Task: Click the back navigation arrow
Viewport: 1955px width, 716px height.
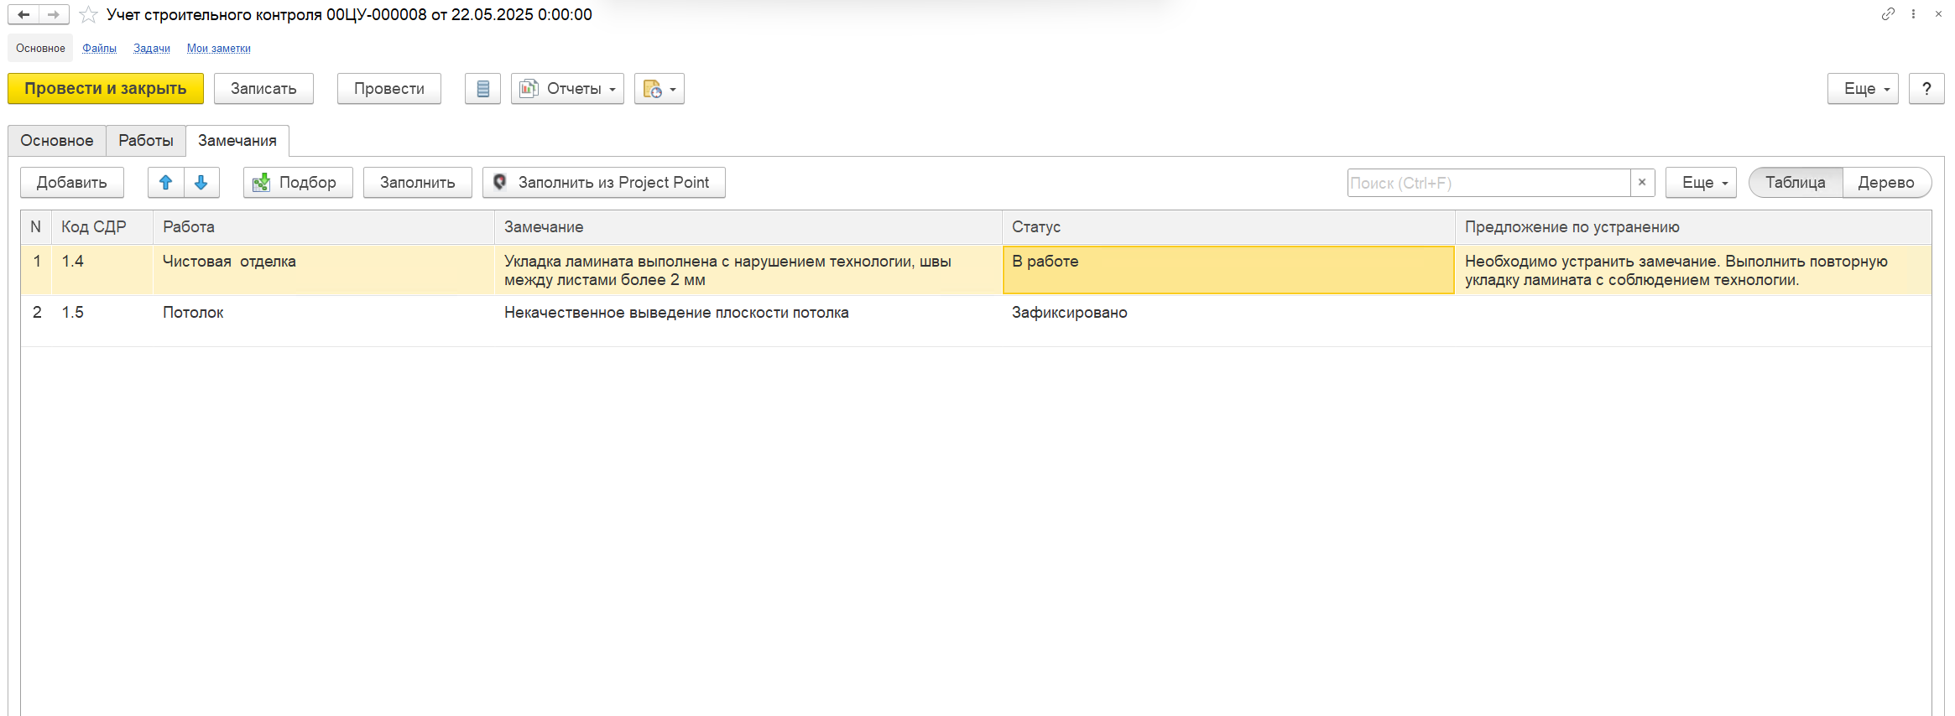Action: tap(23, 14)
